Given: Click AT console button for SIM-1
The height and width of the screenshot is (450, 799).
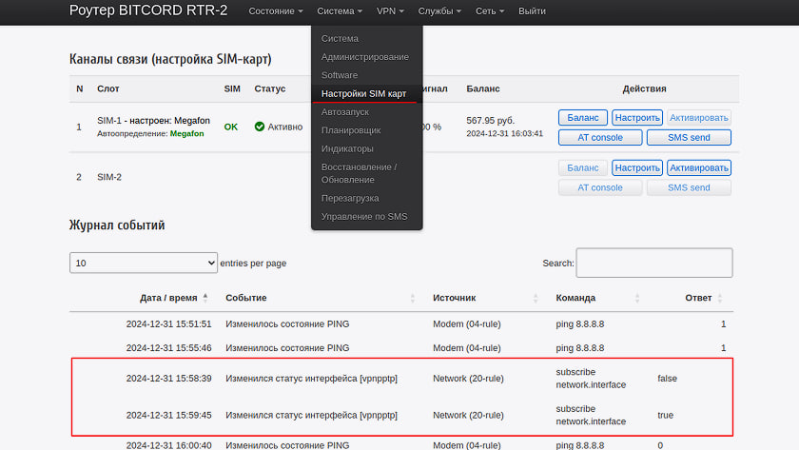Looking at the screenshot, I should 600,137.
